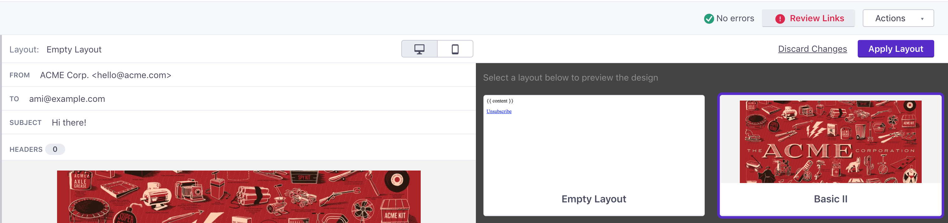Click the From address ACME Corp. field
Screen dimensions: 948x223
(x=105, y=75)
